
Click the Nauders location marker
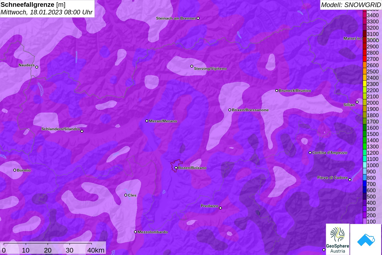(x=37, y=67)
